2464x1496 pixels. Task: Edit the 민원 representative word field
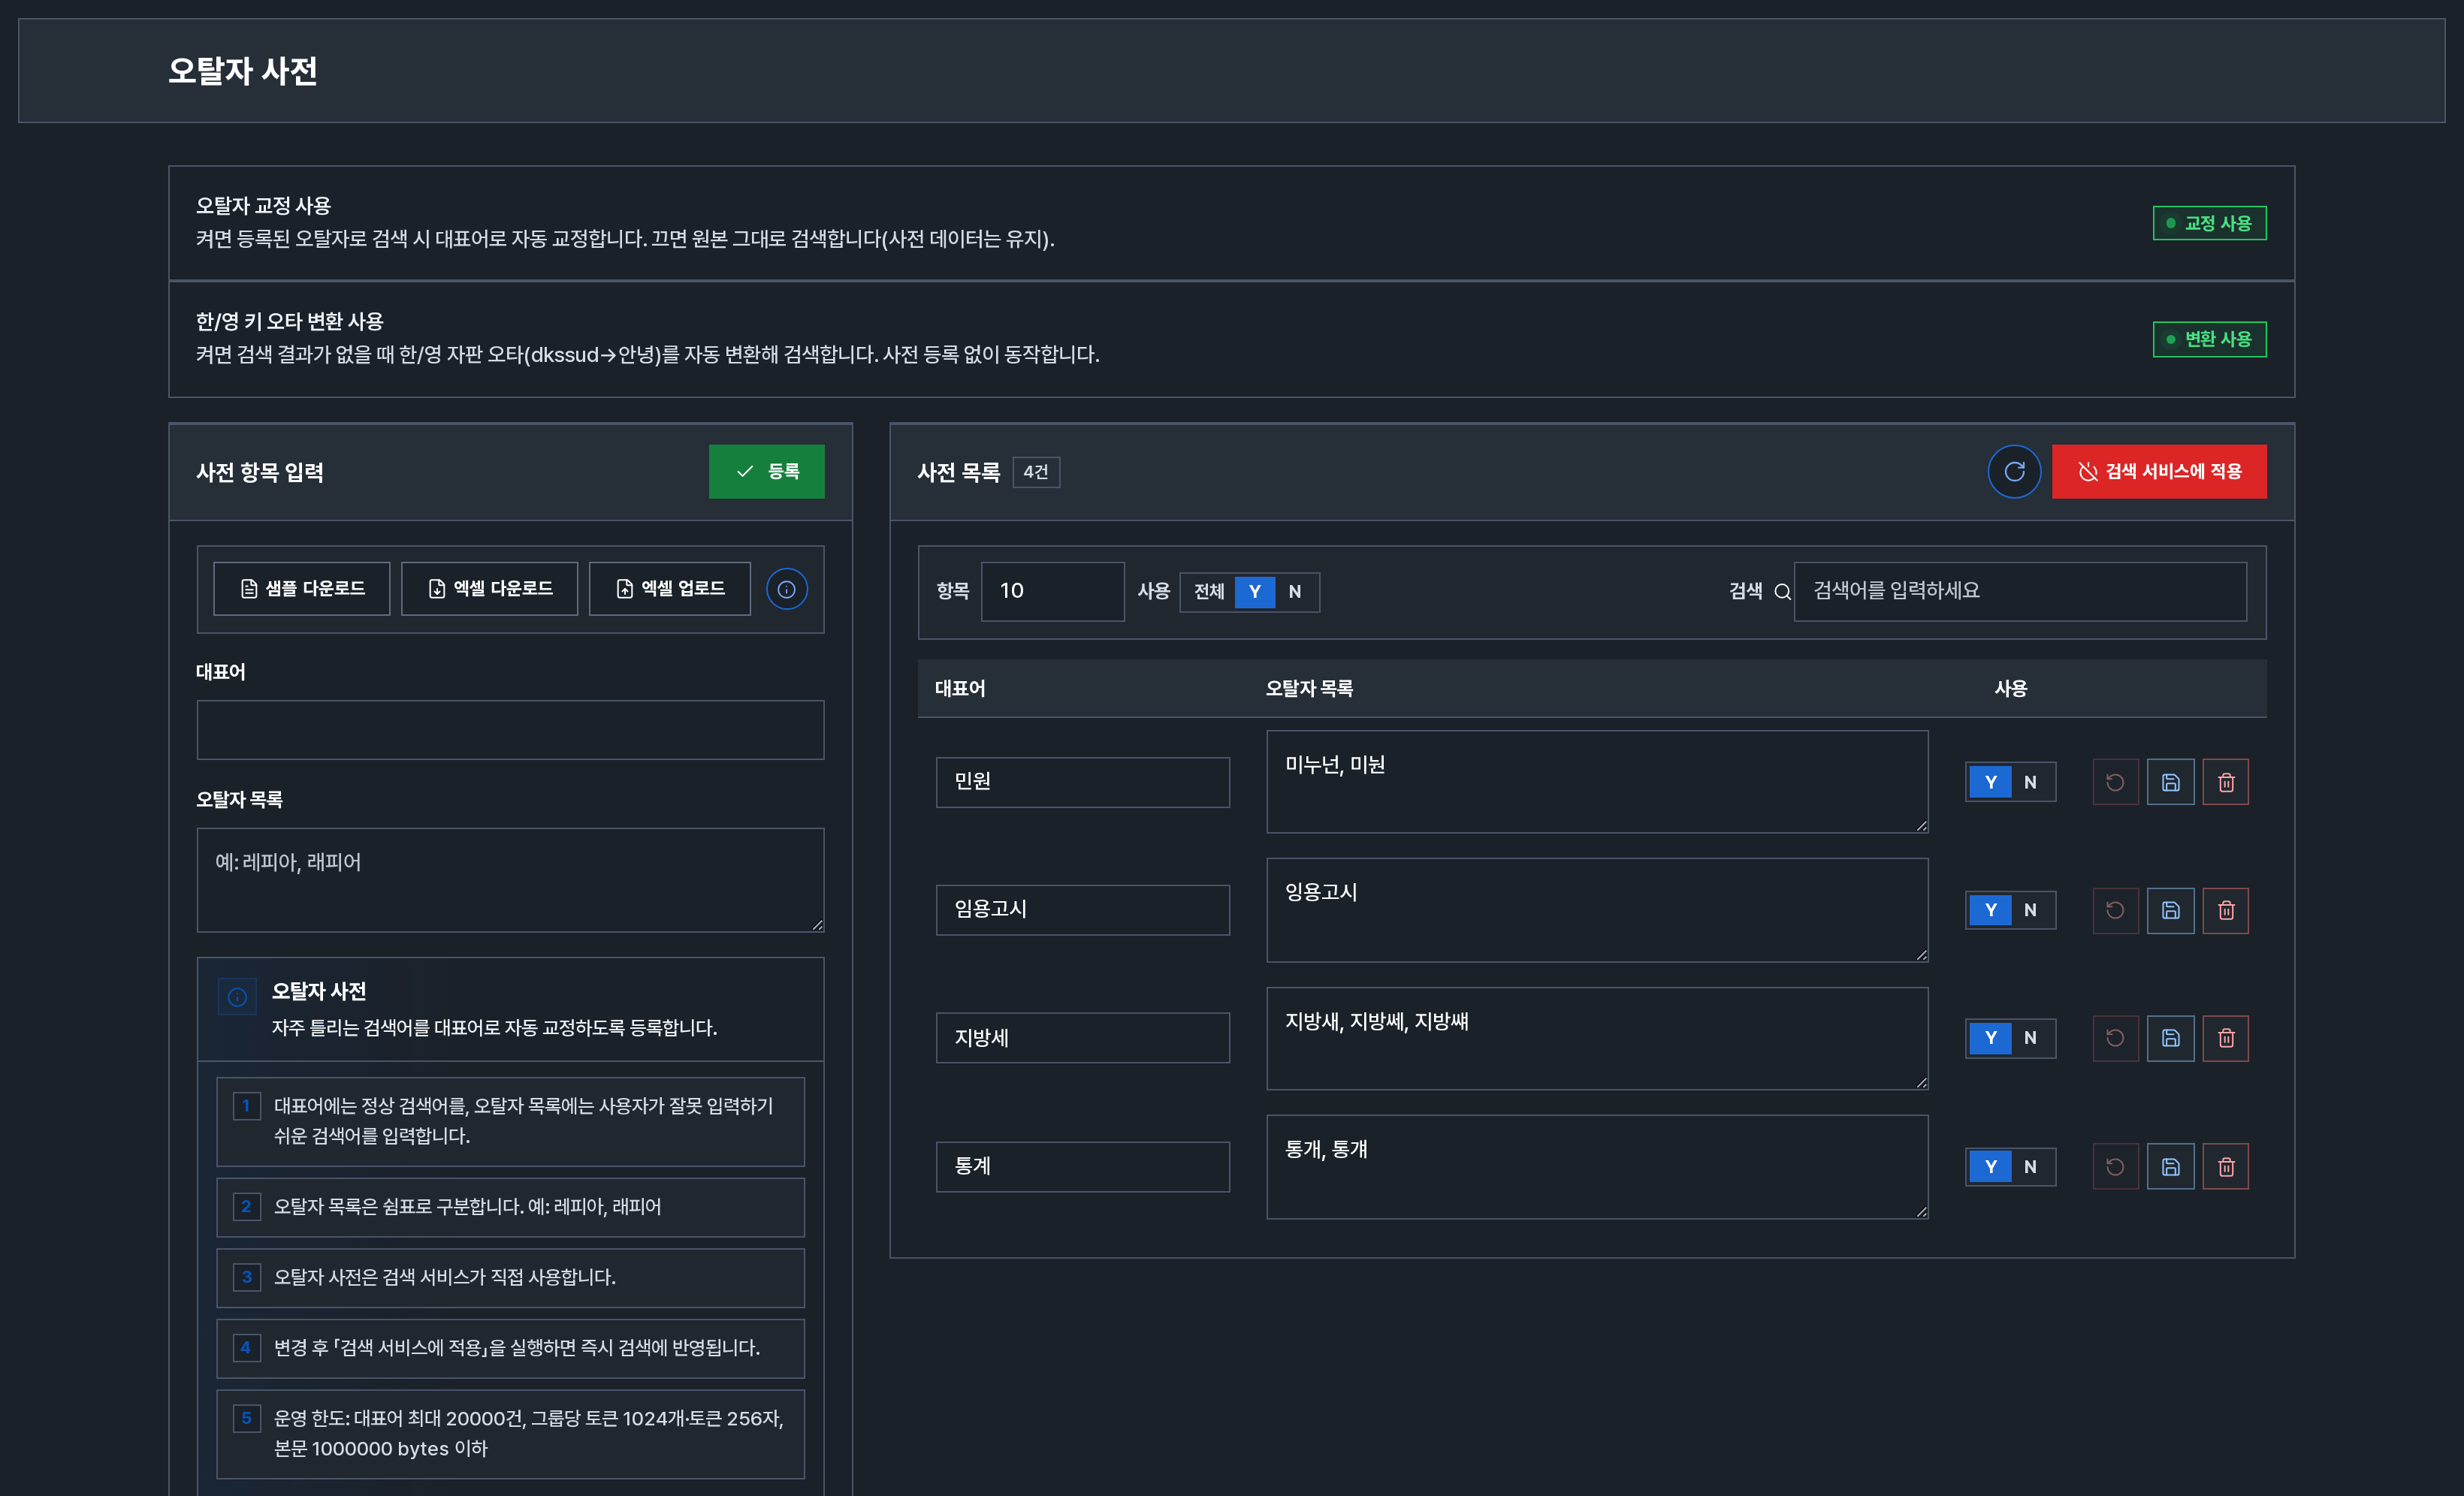click(1082, 782)
